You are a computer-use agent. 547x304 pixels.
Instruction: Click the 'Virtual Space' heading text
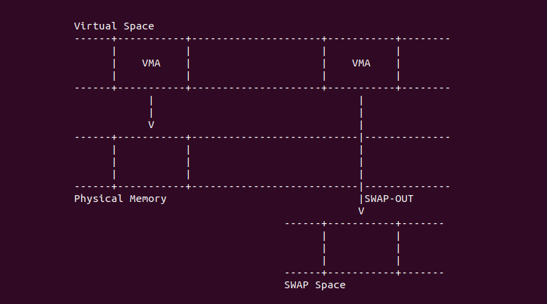tap(114, 26)
